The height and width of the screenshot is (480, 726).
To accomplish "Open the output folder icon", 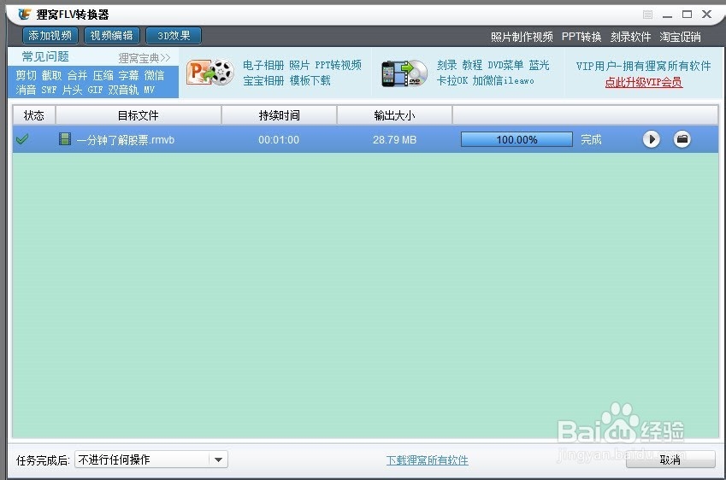I will coord(682,139).
